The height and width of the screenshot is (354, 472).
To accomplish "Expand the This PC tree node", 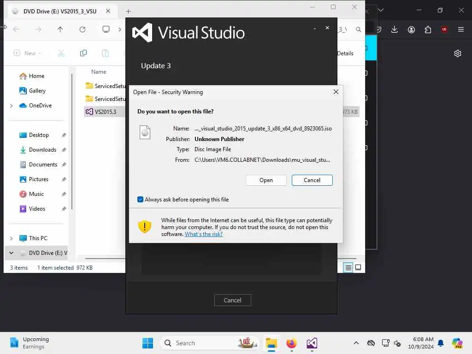I will pyautogui.click(x=12, y=238).
